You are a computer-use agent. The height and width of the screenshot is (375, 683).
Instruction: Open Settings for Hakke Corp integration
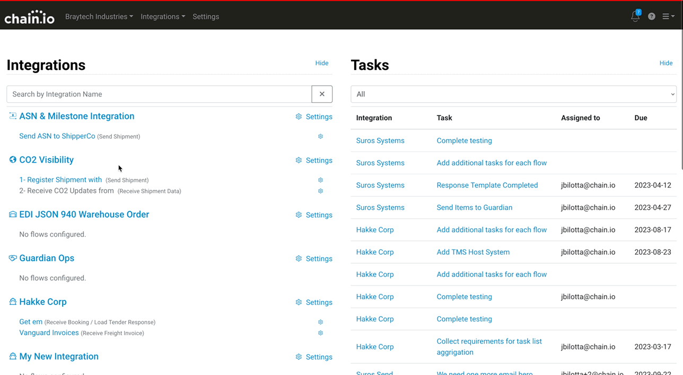[314, 302]
